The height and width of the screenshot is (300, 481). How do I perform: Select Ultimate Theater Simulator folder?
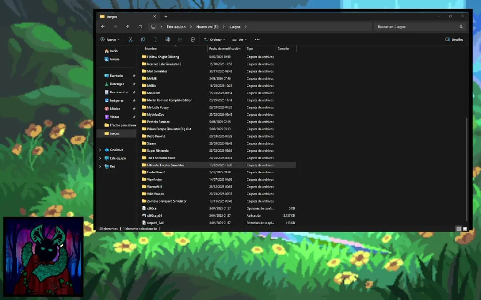(x=165, y=165)
